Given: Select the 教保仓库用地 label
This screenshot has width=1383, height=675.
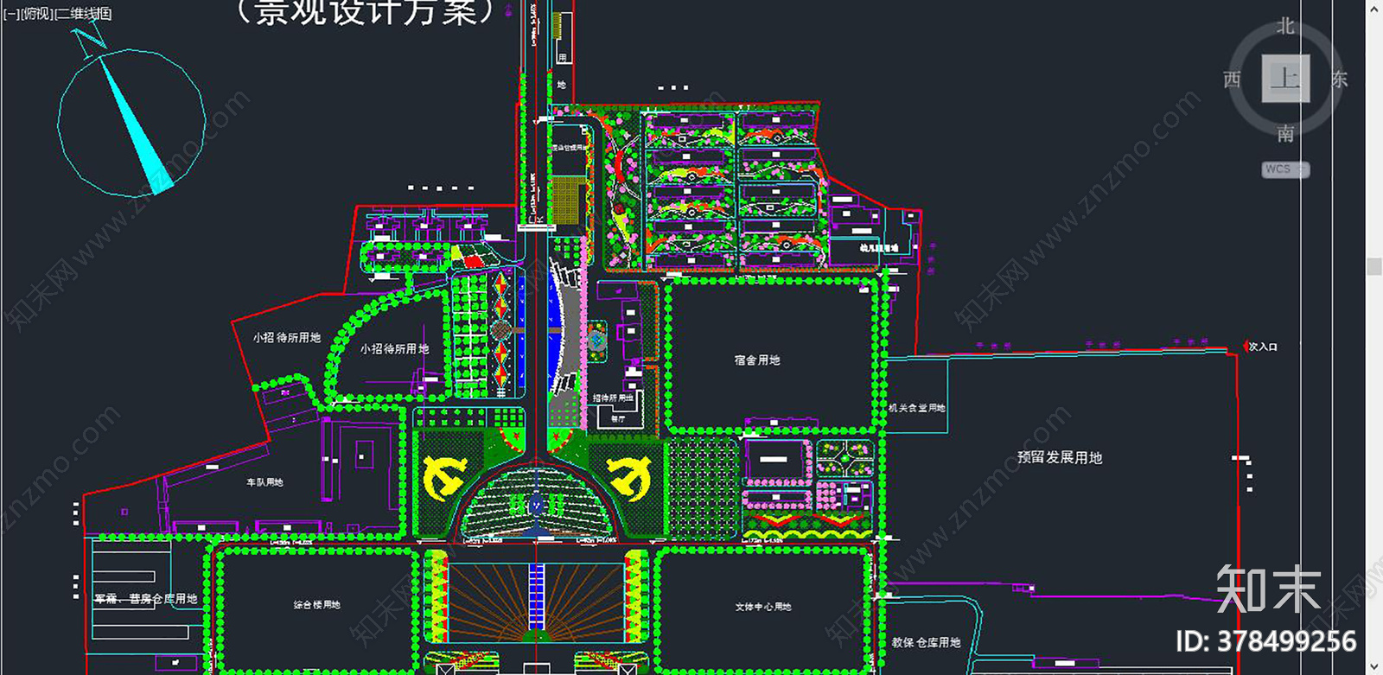Looking at the screenshot, I should [x=926, y=643].
